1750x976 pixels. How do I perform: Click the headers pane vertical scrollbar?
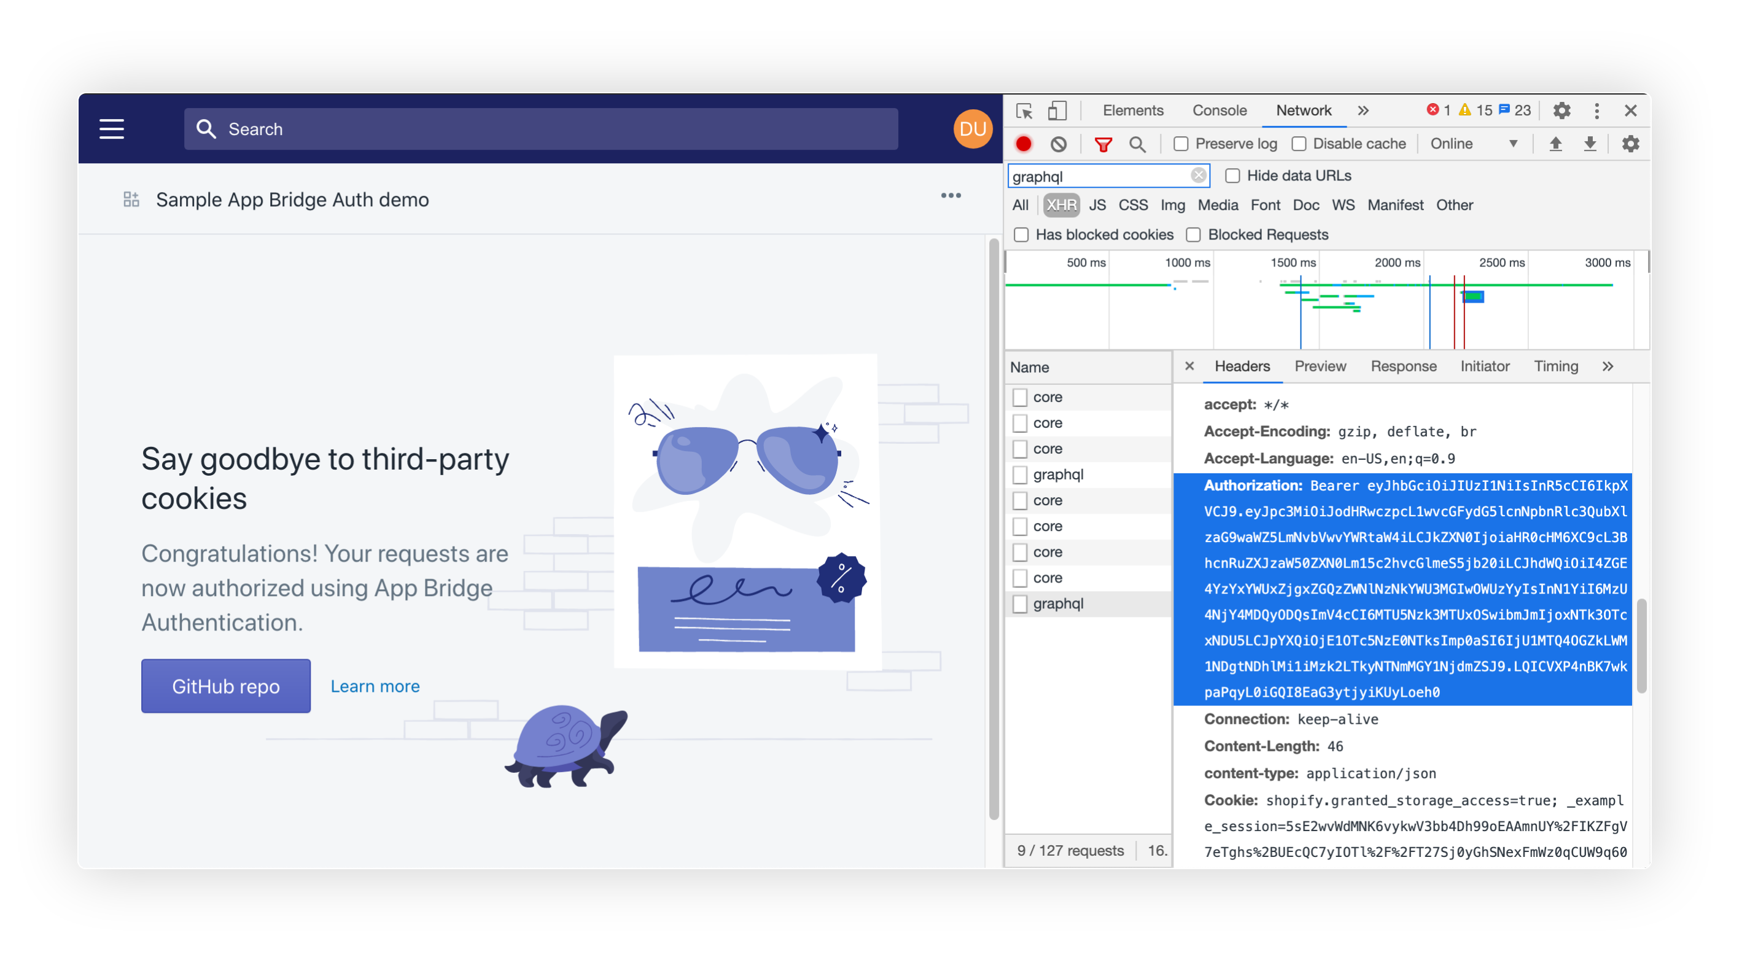click(x=1641, y=645)
